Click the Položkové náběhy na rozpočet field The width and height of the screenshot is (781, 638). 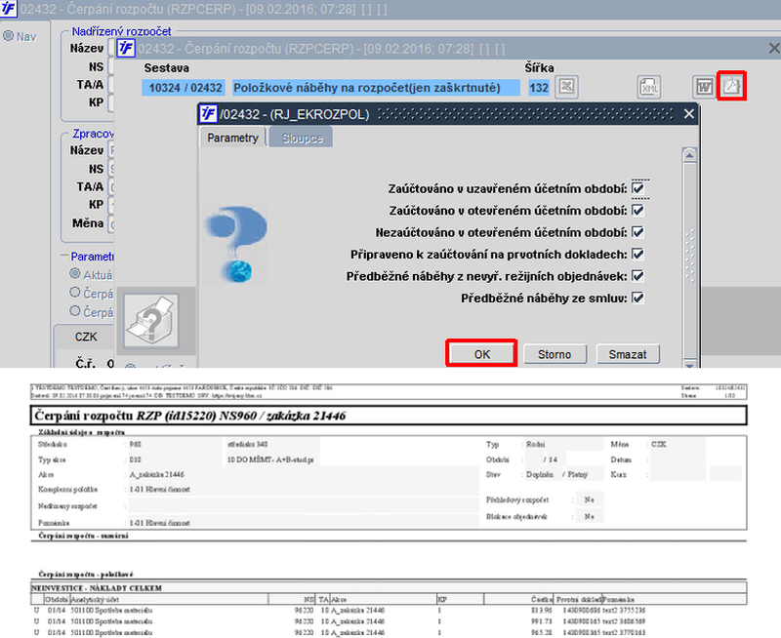pyautogui.click(x=377, y=88)
